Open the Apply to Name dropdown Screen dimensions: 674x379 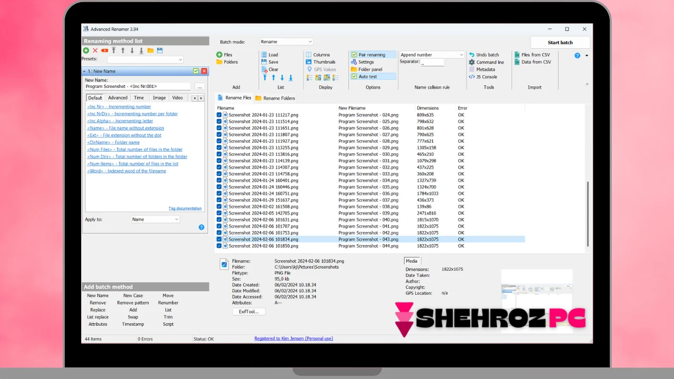pos(155,220)
